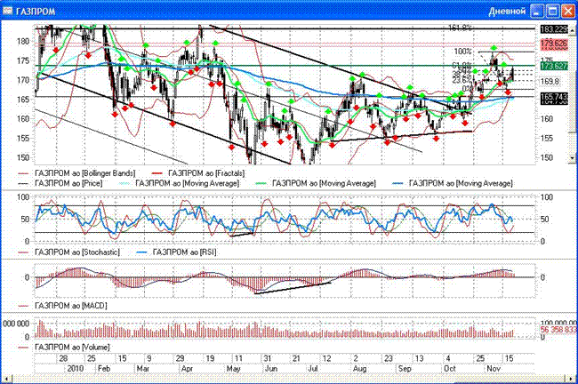Maximize the ГАЗПРОМ chart window
The width and height of the screenshot is (578, 384).
click(553, 12)
